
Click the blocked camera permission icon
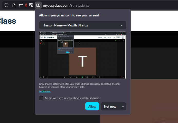(x=31, y=5)
